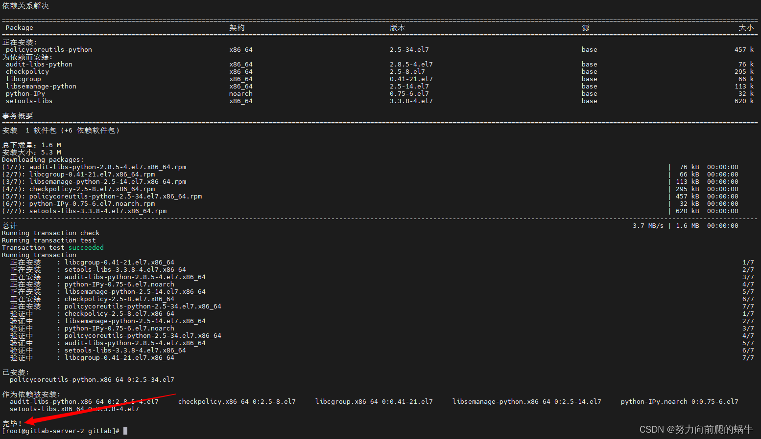
Task: Click download line "(7/7): setools-libs-3.3.8-4.el7.x86_64.rpm"
Action: pos(84,211)
